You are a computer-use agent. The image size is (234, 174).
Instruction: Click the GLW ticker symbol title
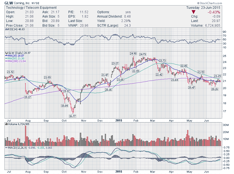pyautogui.click(x=9, y=3)
